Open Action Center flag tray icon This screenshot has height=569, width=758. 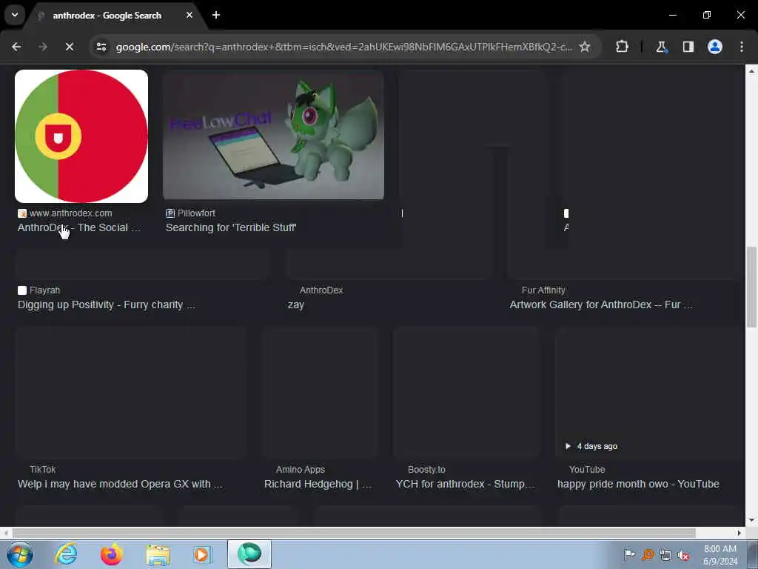click(x=629, y=555)
